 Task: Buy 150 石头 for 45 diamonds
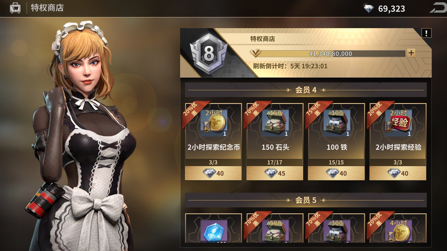[x=275, y=173]
